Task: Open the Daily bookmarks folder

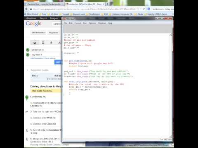Action: (x=43, y=14)
